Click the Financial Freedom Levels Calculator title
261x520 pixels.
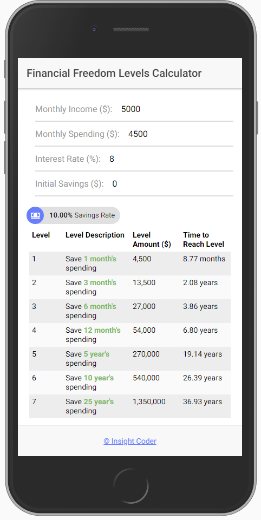tap(114, 73)
